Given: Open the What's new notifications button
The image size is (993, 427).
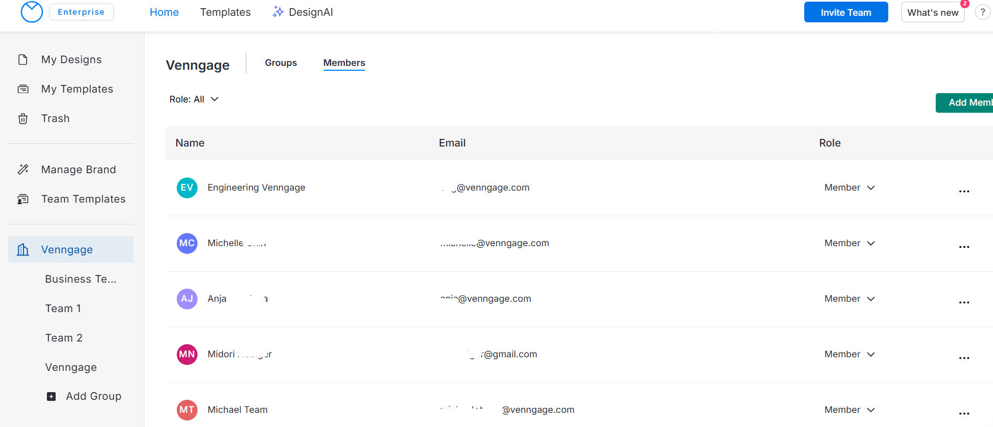Looking at the screenshot, I should pos(932,13).
